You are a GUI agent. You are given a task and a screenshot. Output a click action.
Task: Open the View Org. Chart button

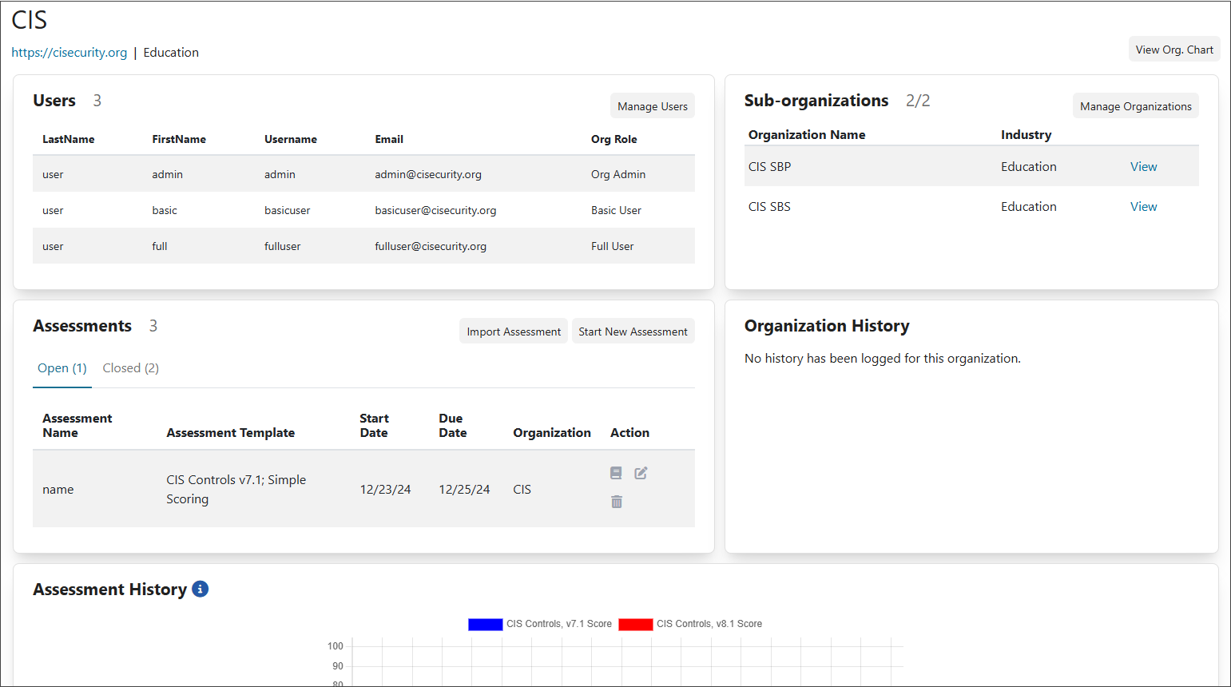point(1174,50)
